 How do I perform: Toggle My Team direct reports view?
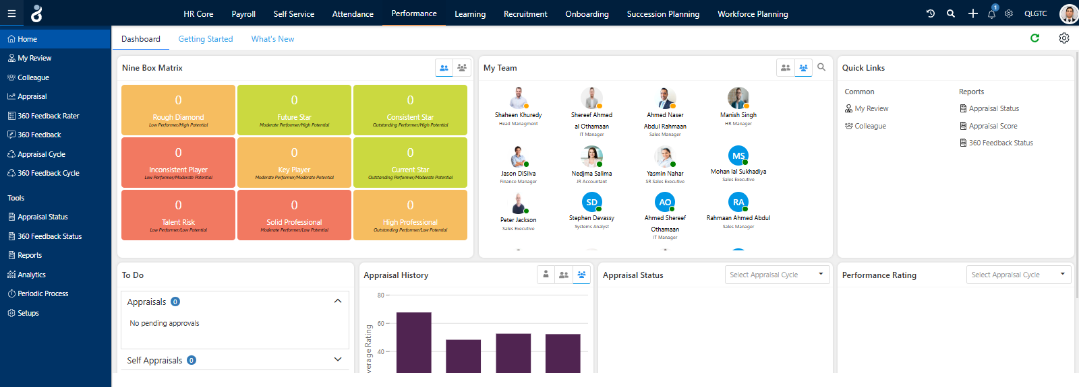[786, 67]
